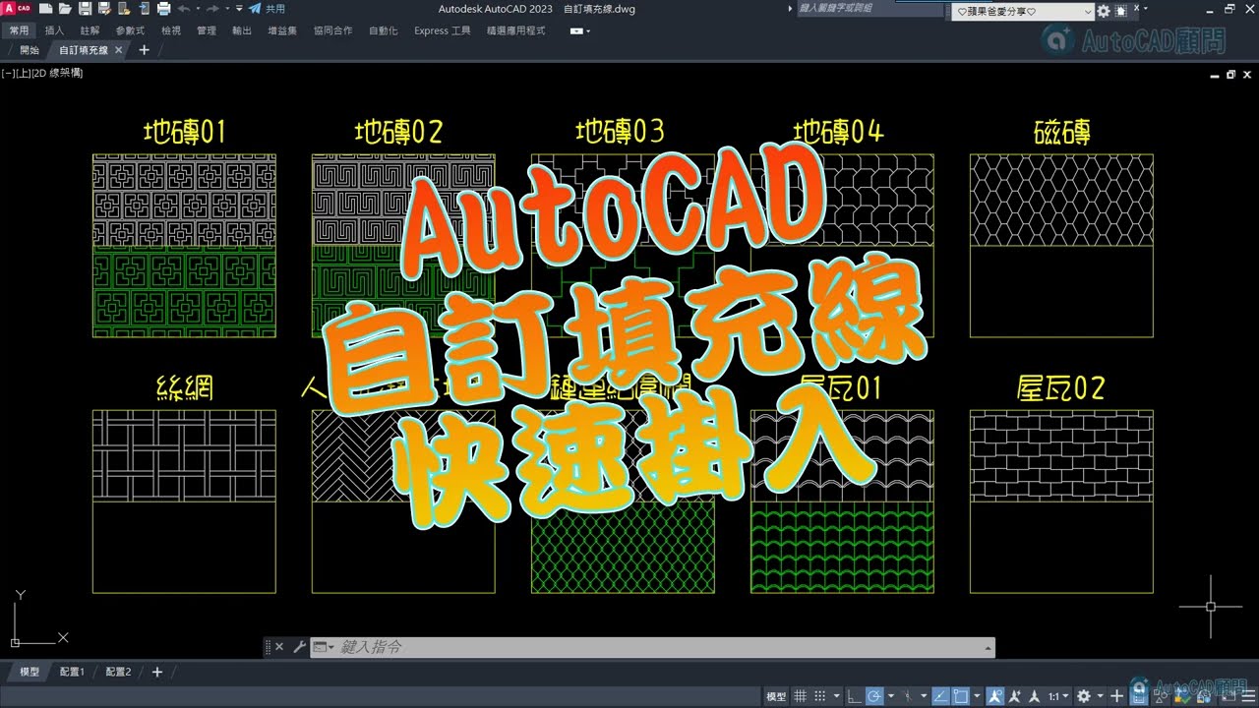Image resolution: width=1259 pixels, height=708 pixels.
Task: Click the Plot printer icon
Action: (x=163, y=9)
